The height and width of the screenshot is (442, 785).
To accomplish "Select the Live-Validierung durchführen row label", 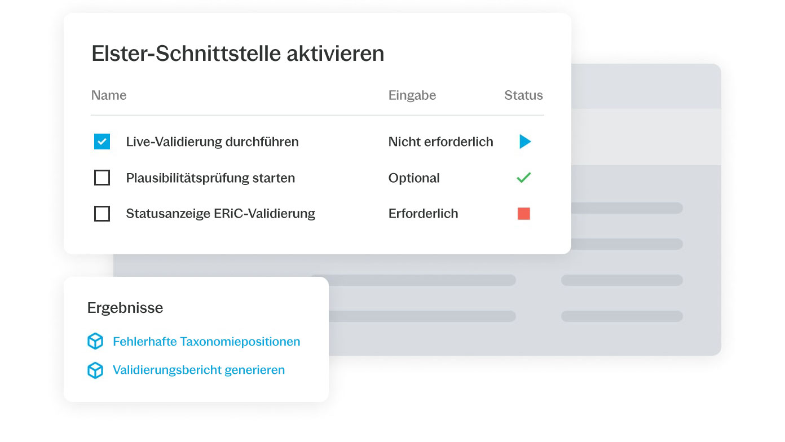I will click(212, 142).
